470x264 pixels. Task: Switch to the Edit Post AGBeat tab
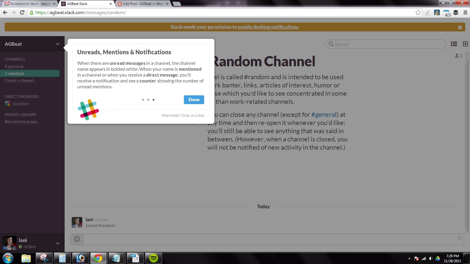pyautogui.click(x=143, y=4)
